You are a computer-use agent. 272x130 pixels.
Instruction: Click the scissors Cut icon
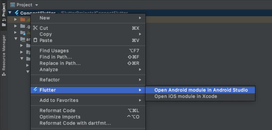coord(35,28)
